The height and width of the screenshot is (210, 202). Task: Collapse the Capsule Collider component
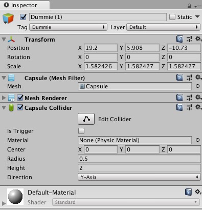(x=4, y=108)
